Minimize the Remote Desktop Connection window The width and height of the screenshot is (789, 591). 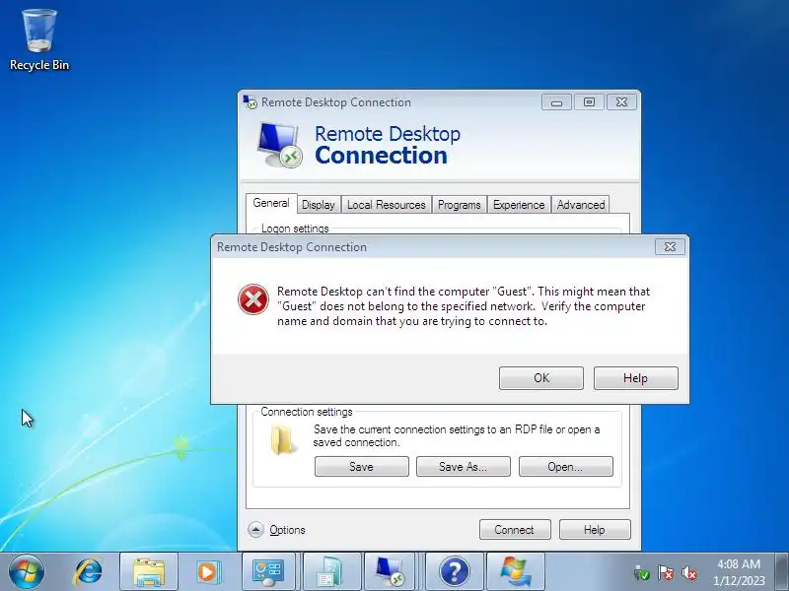556,102
